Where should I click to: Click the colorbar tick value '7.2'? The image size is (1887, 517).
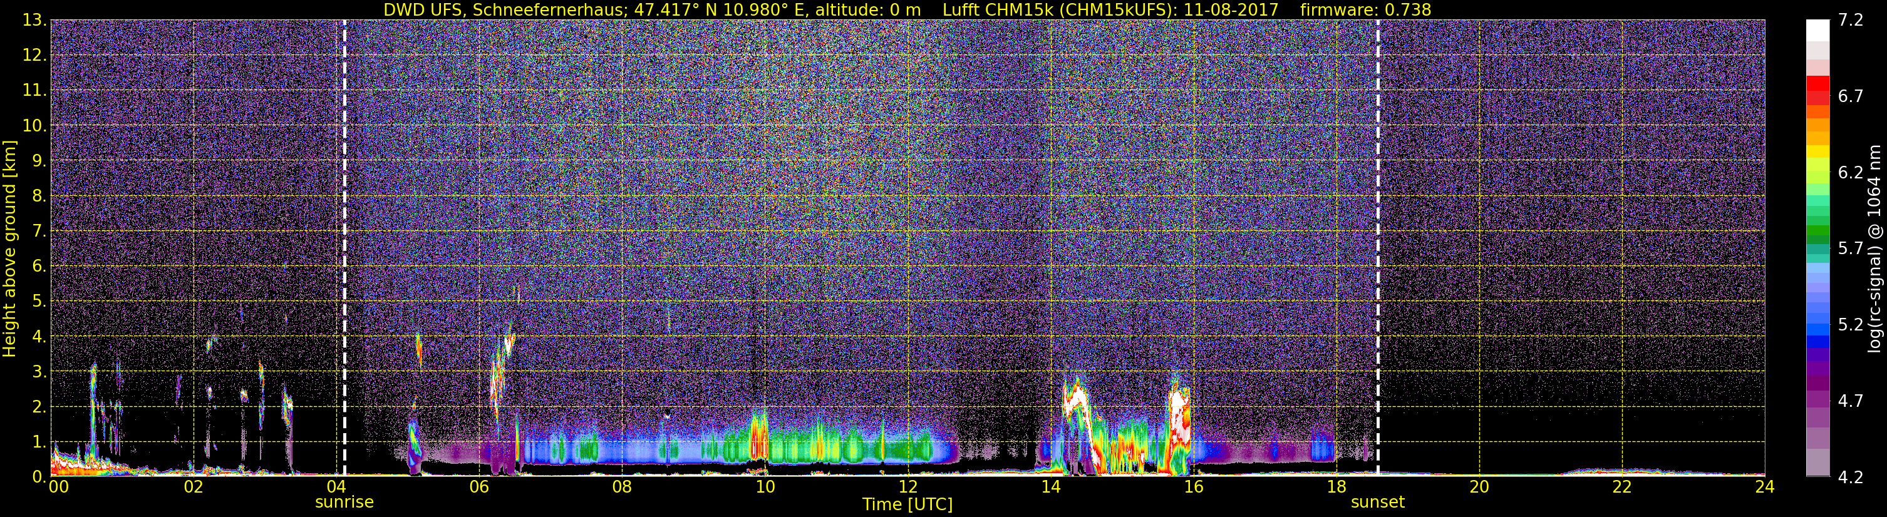(1851, 21)
